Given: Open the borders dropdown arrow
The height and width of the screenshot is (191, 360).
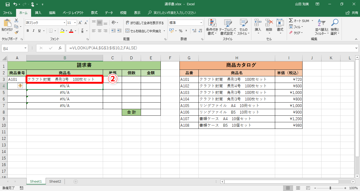Looking at the screenshot, I should [55, 31].
